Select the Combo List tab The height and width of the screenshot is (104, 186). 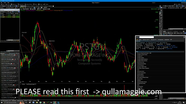(x=145, y=40)
